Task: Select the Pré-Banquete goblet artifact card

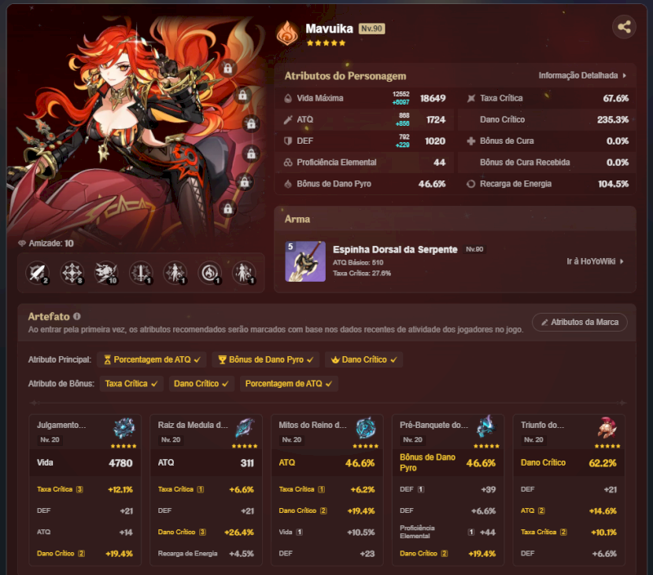Action: [448, 490]
